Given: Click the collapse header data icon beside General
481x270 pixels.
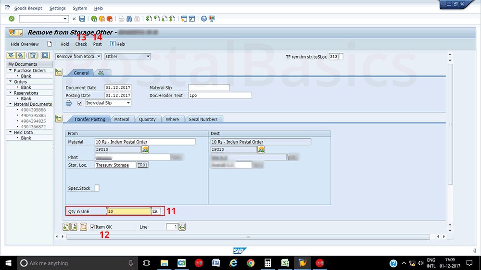Looking at the screenshot, I should [59, 73].
